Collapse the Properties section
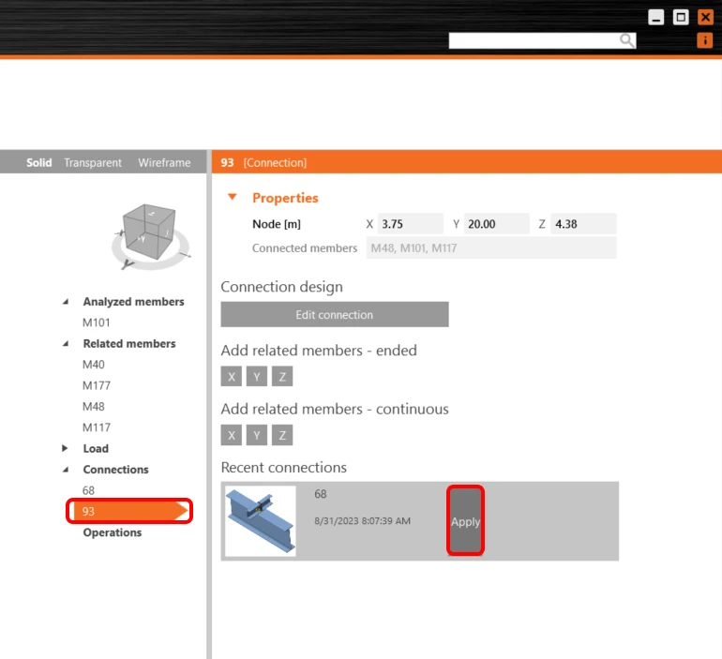 (233, 198)
